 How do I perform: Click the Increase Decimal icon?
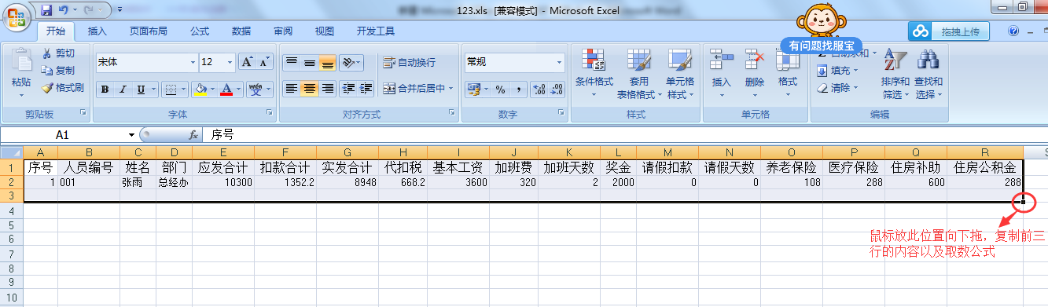tap(539, 89)
